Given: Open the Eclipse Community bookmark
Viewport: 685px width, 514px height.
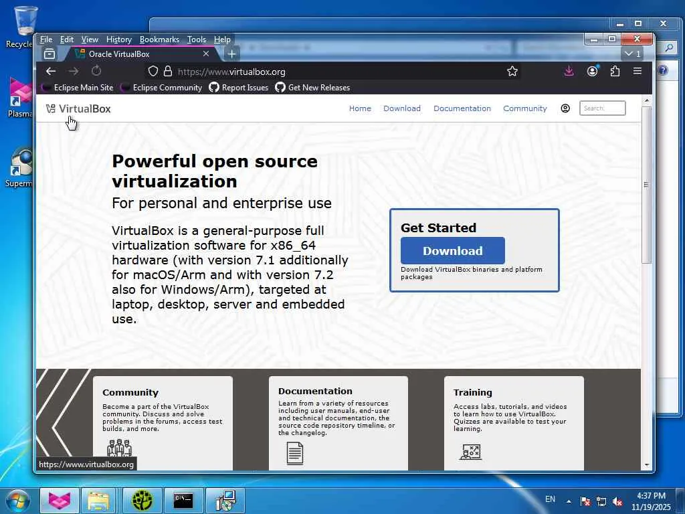Looking at the screenshot, I should coord(162,88).
